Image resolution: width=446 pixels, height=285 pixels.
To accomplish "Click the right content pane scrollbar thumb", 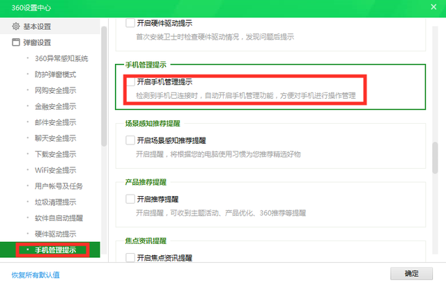I will [435, 158].
